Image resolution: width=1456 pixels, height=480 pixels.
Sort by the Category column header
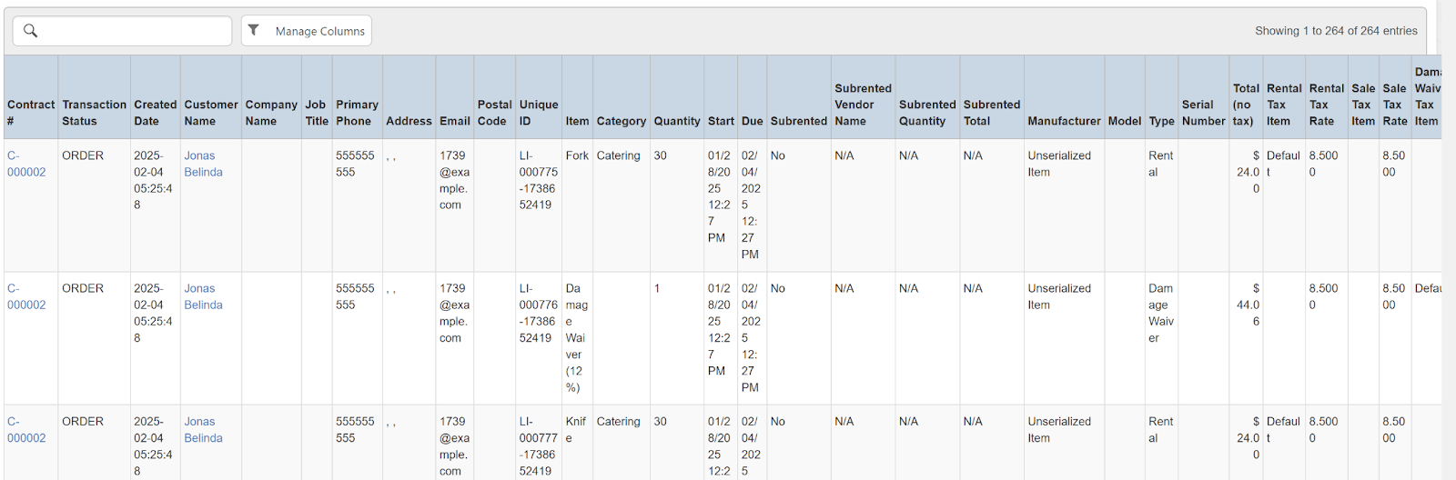(621, 121)
